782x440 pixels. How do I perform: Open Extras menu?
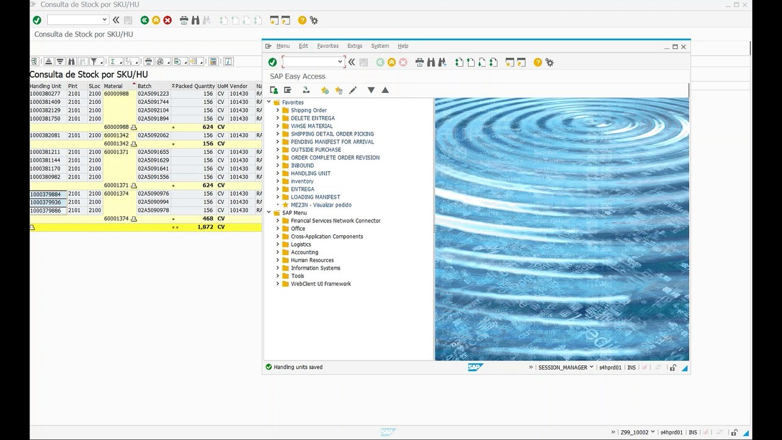[354, 46]
